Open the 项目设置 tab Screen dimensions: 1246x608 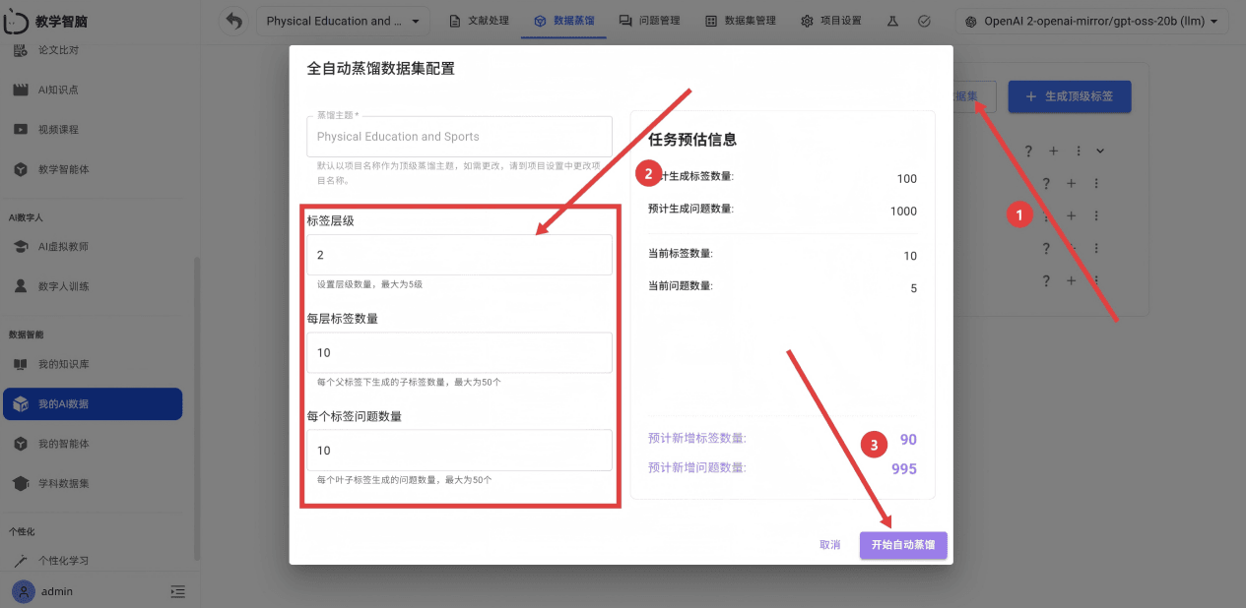click(831, 21)
